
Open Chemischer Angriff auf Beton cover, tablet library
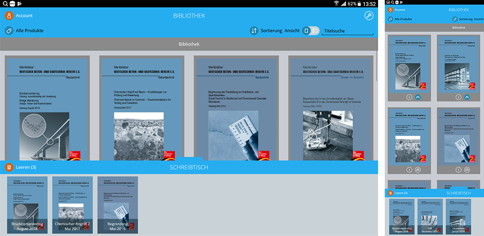[x=142, y=108]
